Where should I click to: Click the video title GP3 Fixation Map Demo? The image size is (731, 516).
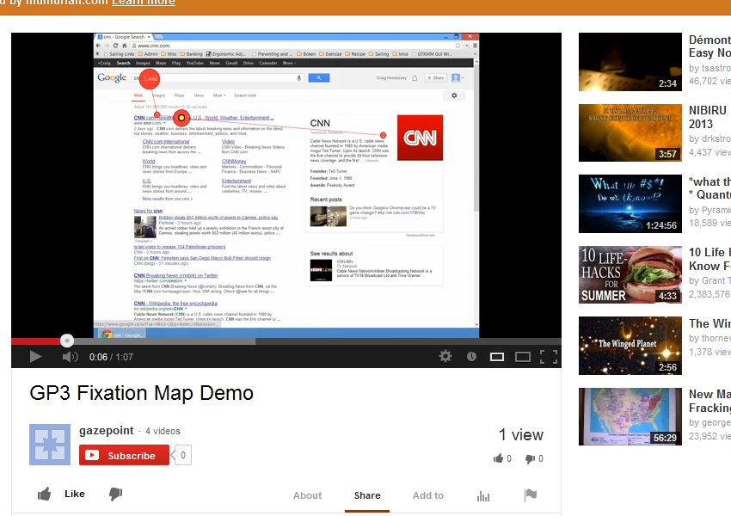click(x=142, y=393)
